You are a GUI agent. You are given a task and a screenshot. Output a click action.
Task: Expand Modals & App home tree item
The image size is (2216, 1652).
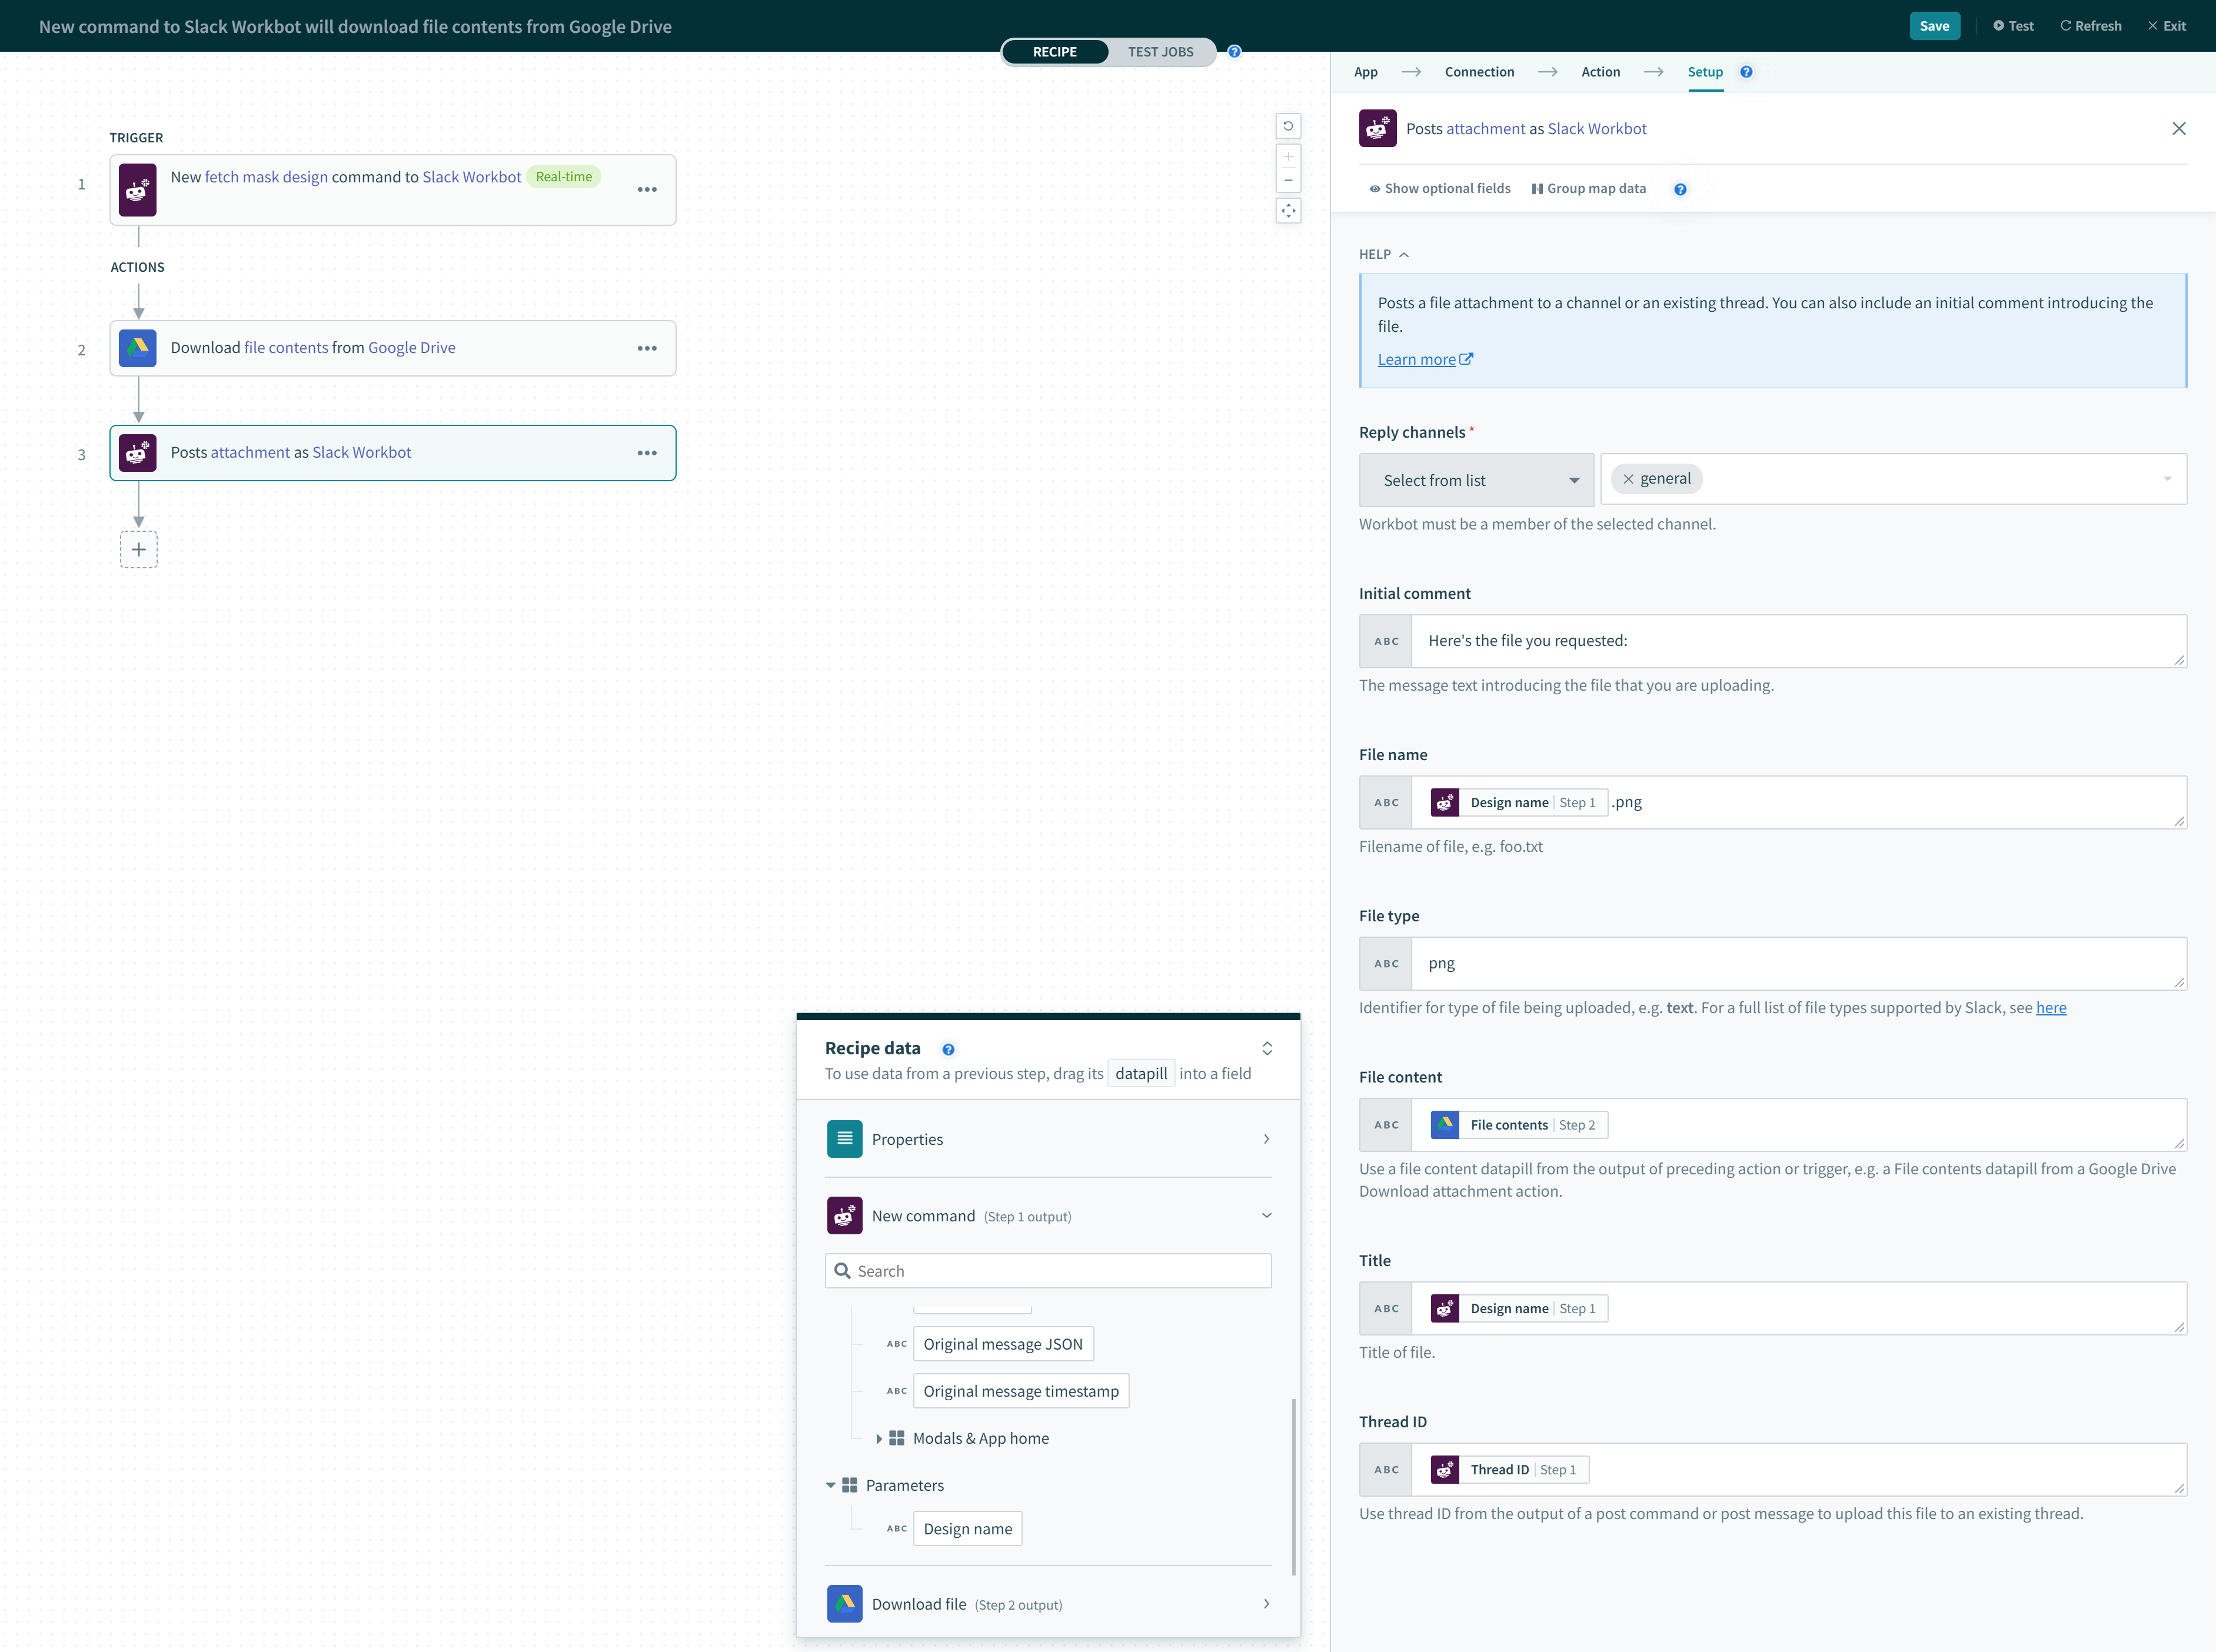(x=879, y=1438)
